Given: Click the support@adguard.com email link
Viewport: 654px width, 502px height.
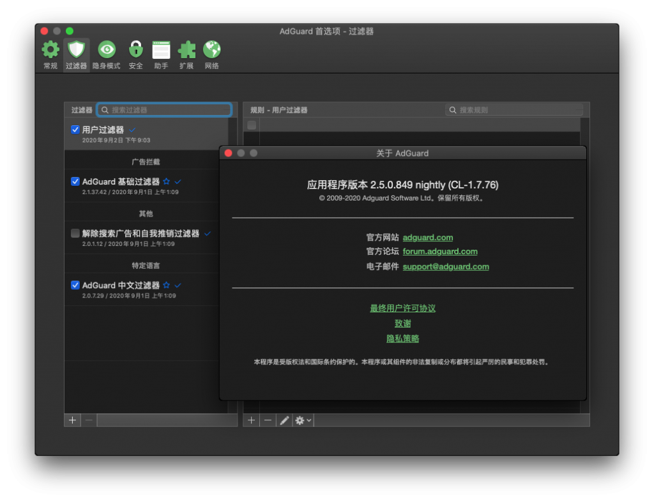Looking at the screenshot, I should point(445,266).
